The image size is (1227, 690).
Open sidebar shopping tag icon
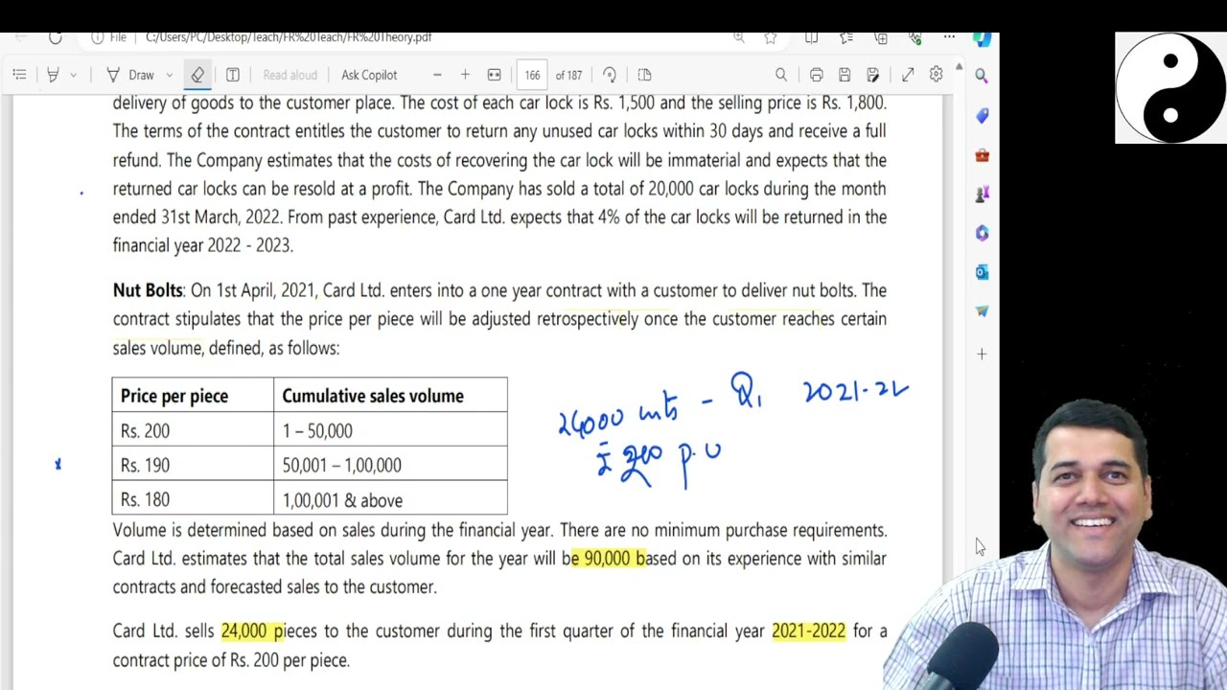tap(982, 115)
